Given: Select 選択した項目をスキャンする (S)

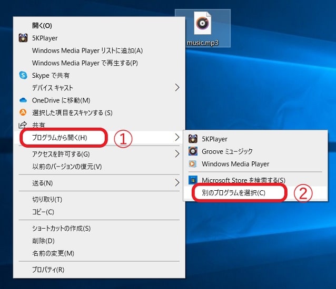Looking at the screenshot, I should pos(99,112).
